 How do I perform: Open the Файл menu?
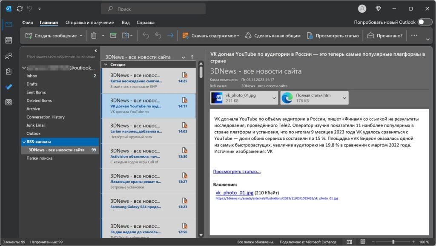point(28,23)
